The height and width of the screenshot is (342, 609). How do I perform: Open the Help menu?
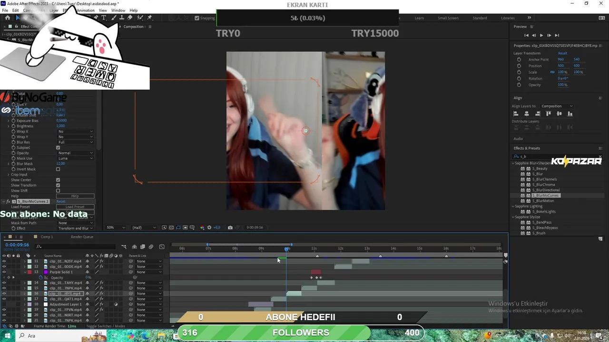(134, 10)
